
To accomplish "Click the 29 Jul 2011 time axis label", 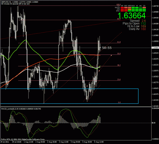I will click(5, 142).
